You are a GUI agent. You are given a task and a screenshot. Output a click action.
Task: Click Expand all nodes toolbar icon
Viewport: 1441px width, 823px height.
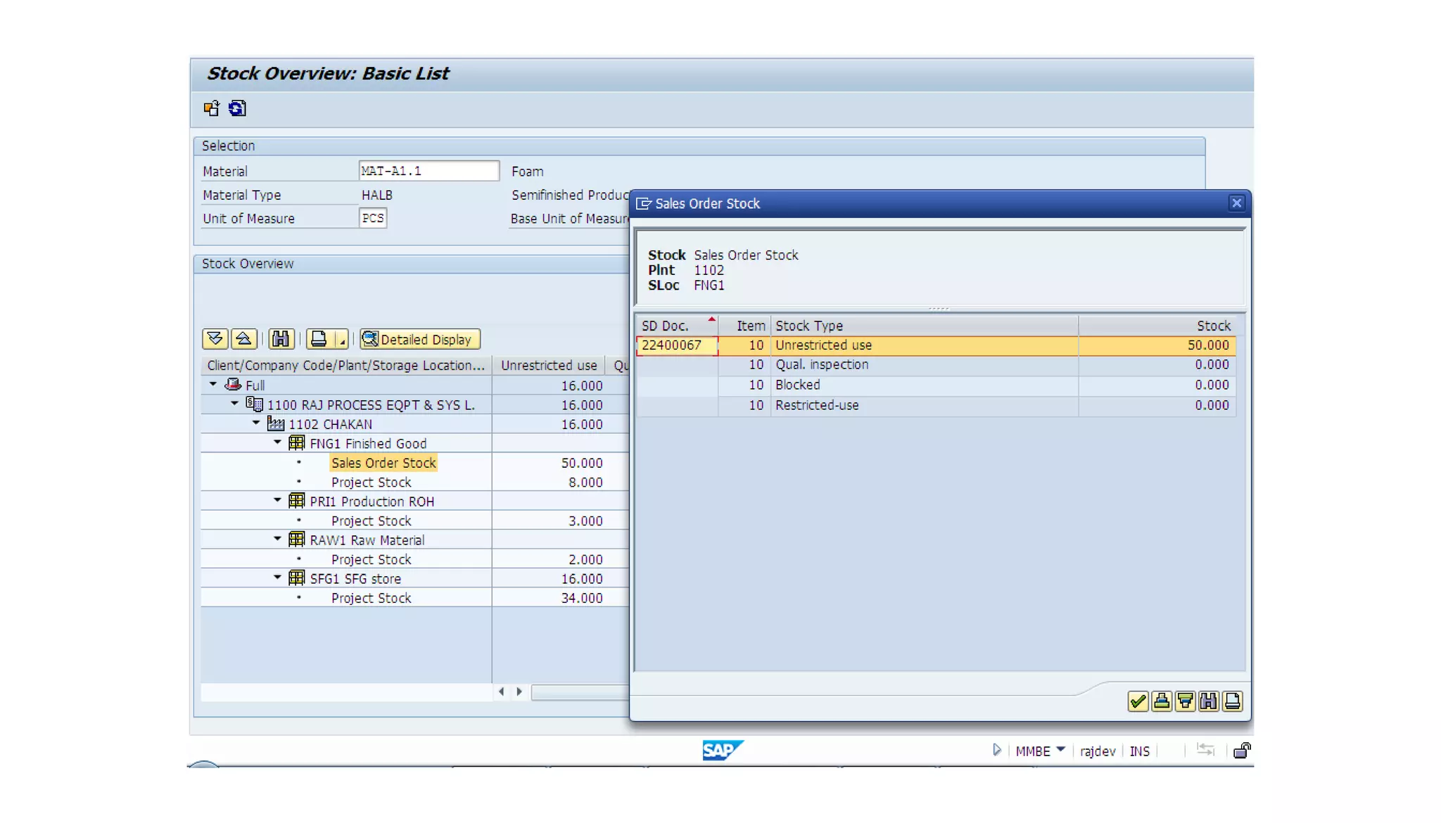[215, 339]
